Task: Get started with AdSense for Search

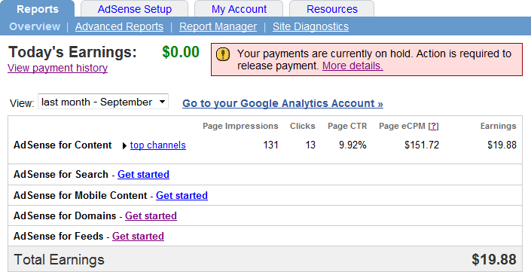Action: pos(143,175)
